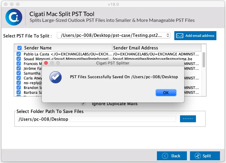Image resolution: width=226 pixels, height=163 pixels.
Task: Uncheck the Carla Atwy row checkbox
Action: [x=18, y=78]
